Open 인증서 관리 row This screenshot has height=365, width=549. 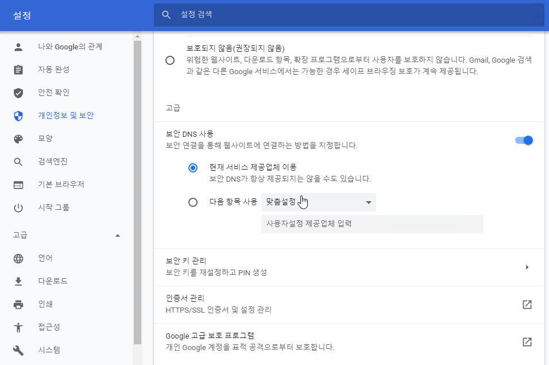(x=349, y=305)
